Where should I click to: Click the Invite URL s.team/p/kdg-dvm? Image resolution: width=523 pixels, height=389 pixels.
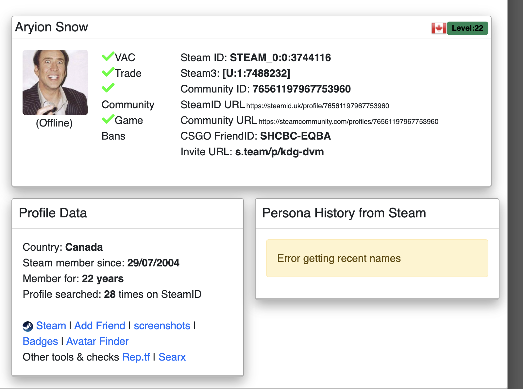(x=279, y=152)
